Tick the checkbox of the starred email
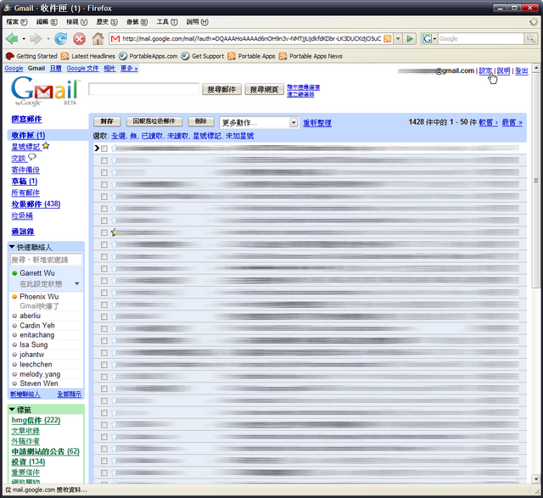 104,232
